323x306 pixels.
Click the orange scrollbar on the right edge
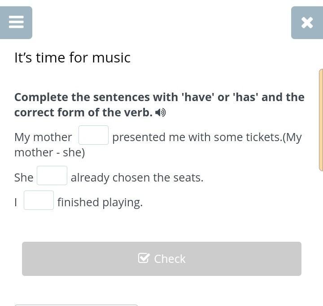tap(321, 120)
